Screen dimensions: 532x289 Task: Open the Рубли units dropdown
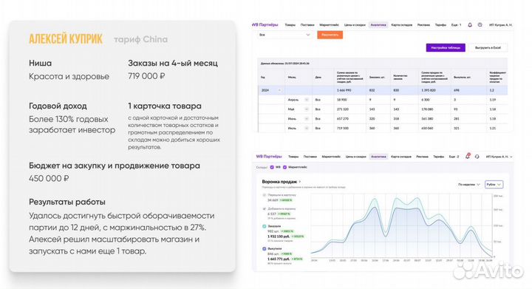pos(494,184)
